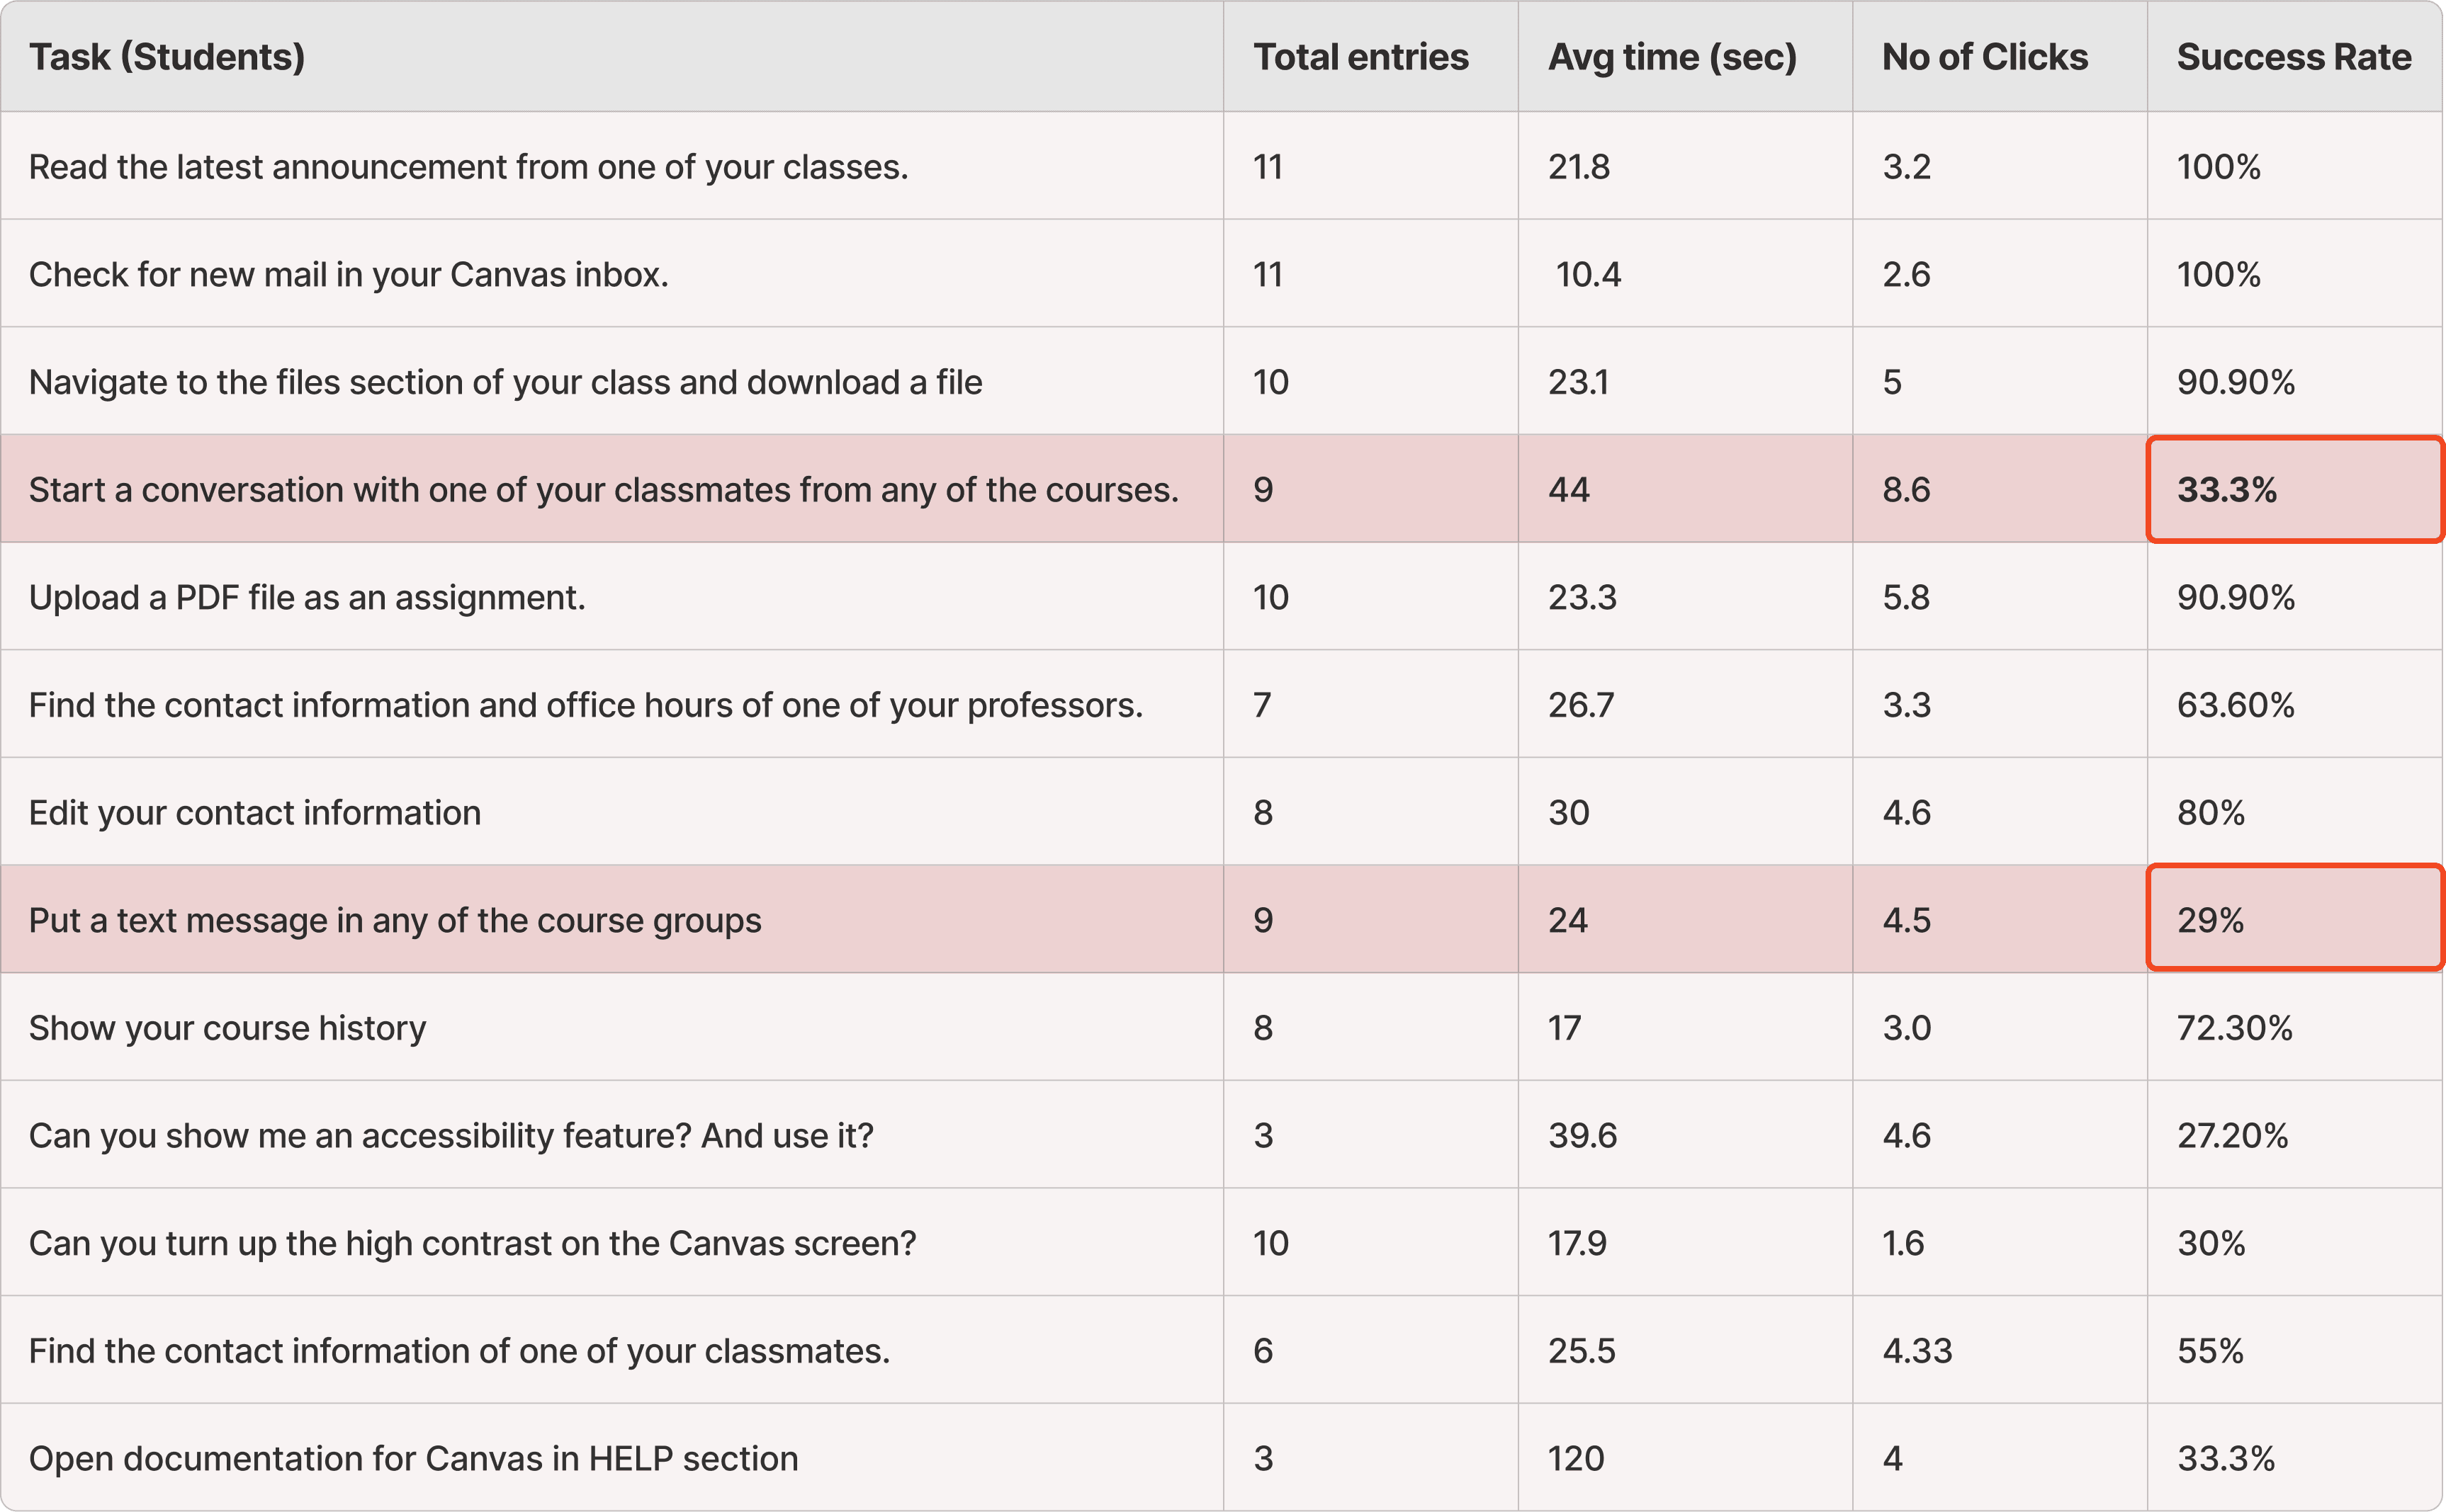Click the Success Rate column header
2446x1512 pixels.
(2293, 57)
